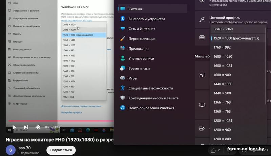Click the Edge icon in the video's taskbar

pyautogui.click(x=88, y=130)
